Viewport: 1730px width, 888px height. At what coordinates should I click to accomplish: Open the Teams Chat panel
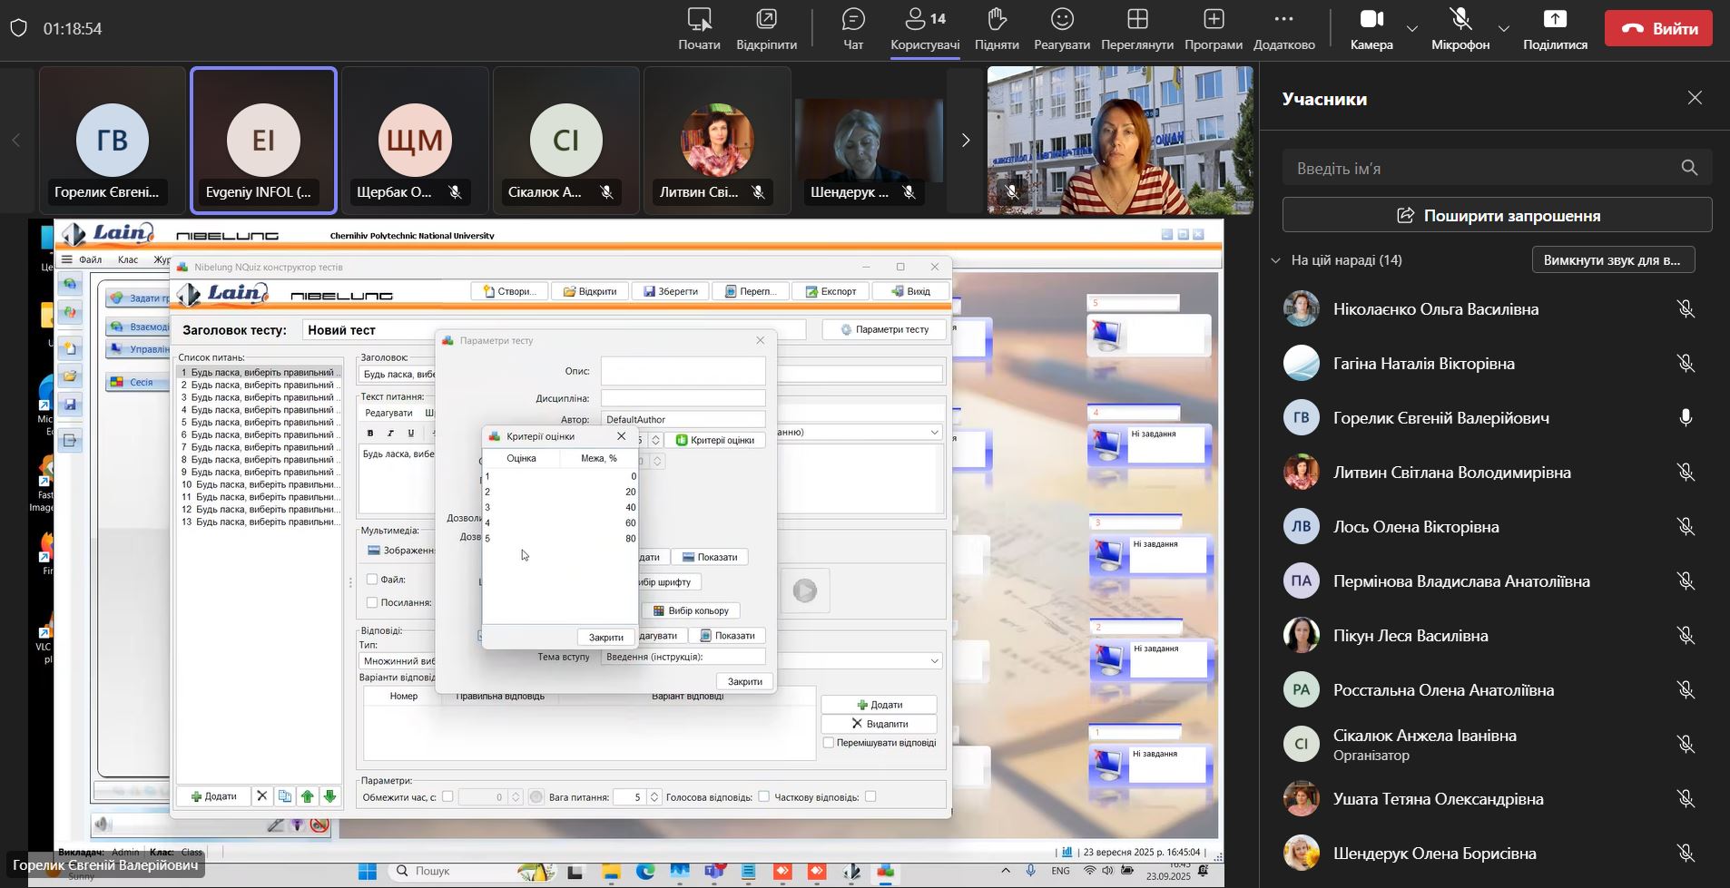click(x=852, y=28)
